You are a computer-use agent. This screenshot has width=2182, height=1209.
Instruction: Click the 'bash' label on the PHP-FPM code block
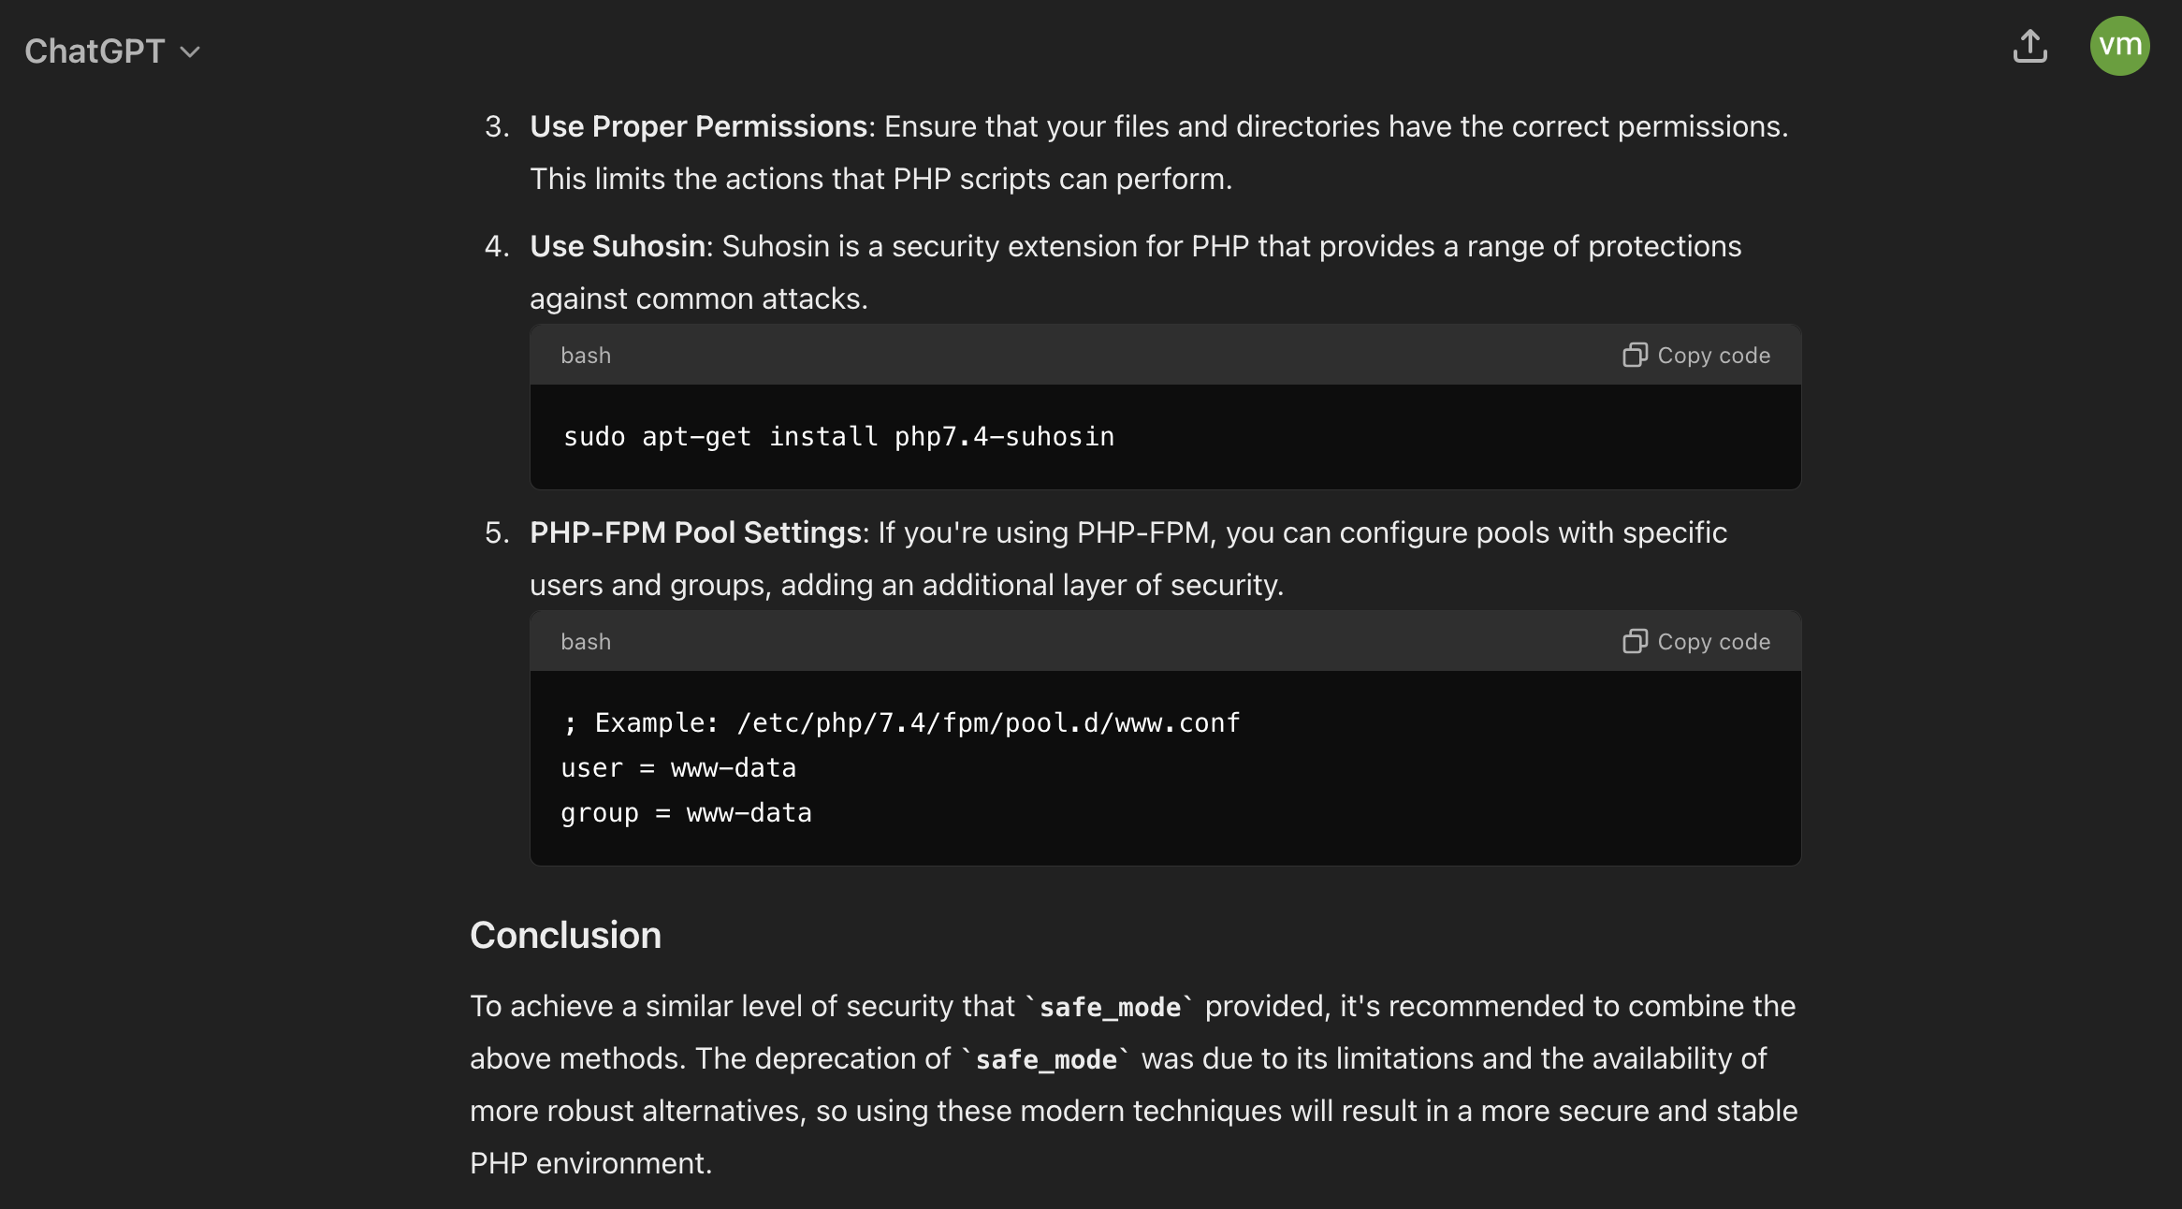coord(586,642)
